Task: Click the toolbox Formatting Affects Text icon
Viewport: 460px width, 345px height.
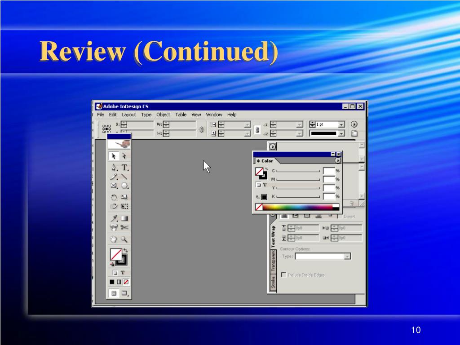Action: tap(123, 273)
